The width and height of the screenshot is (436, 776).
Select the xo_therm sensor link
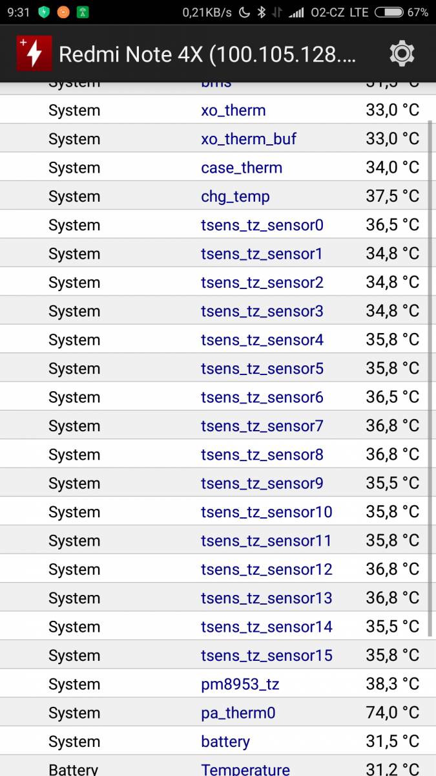click(233, 111)
